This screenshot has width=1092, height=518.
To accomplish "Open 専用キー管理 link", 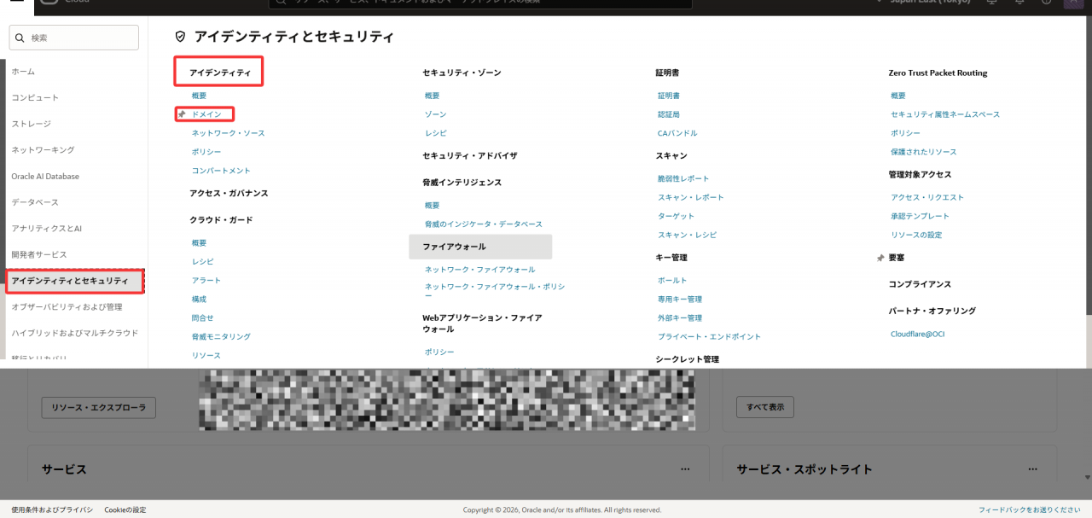I will [x=680, y=300].
